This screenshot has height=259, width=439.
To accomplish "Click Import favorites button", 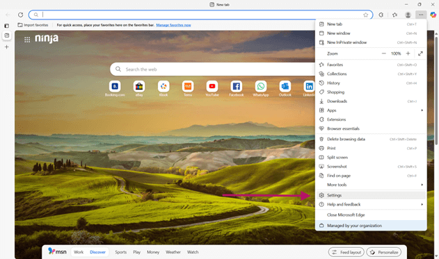I will [33, 25].
